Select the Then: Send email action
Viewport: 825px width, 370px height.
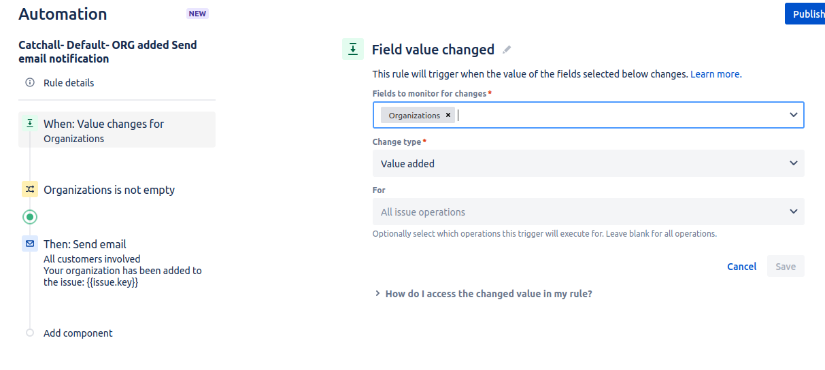click(x=85, y=244)
